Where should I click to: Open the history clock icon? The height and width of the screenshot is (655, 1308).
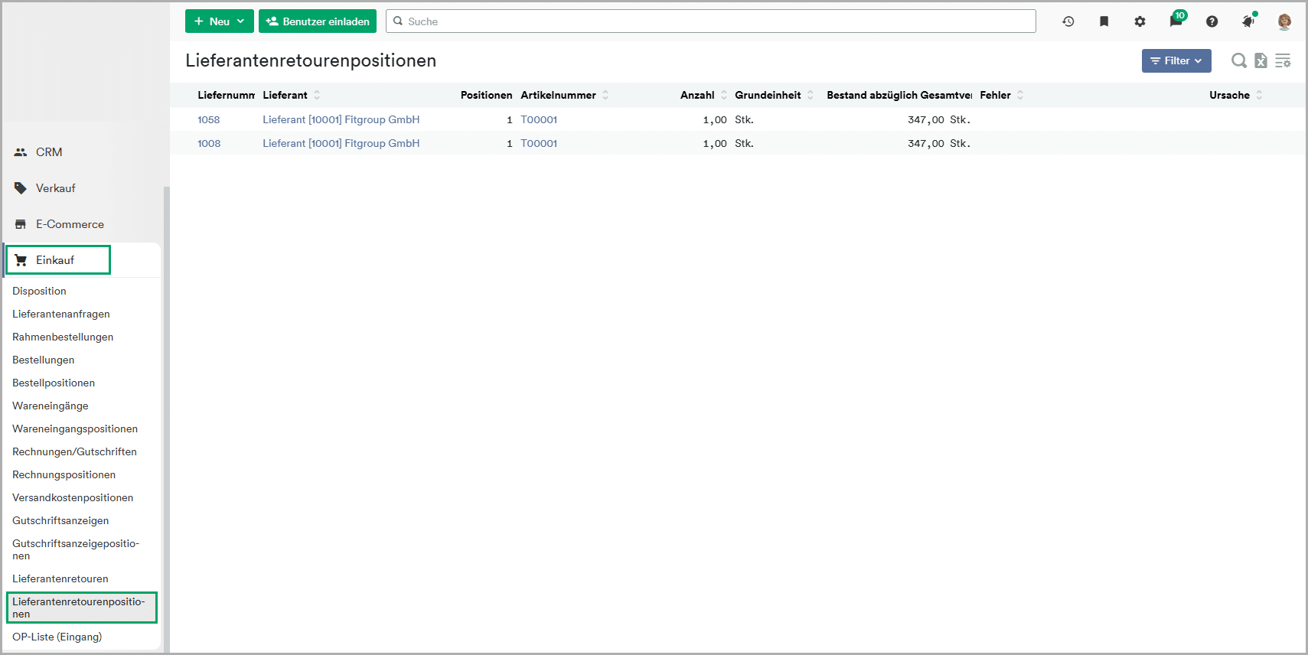click(x=1068, y=21)
